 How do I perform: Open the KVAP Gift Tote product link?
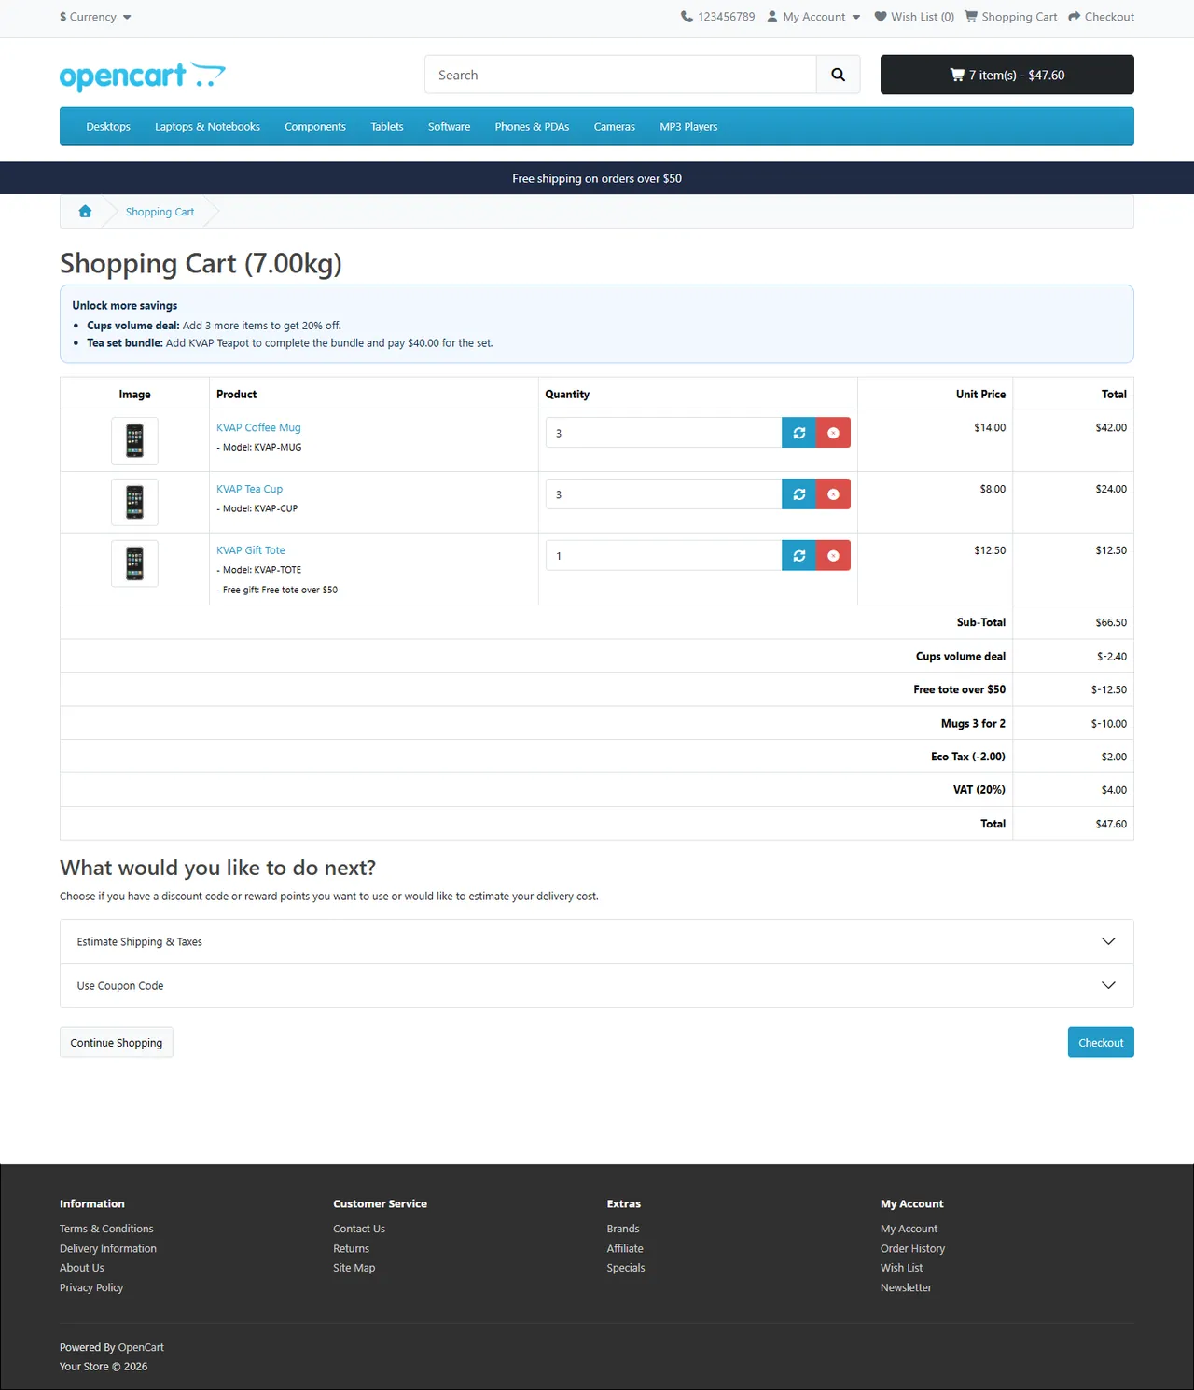251,550
